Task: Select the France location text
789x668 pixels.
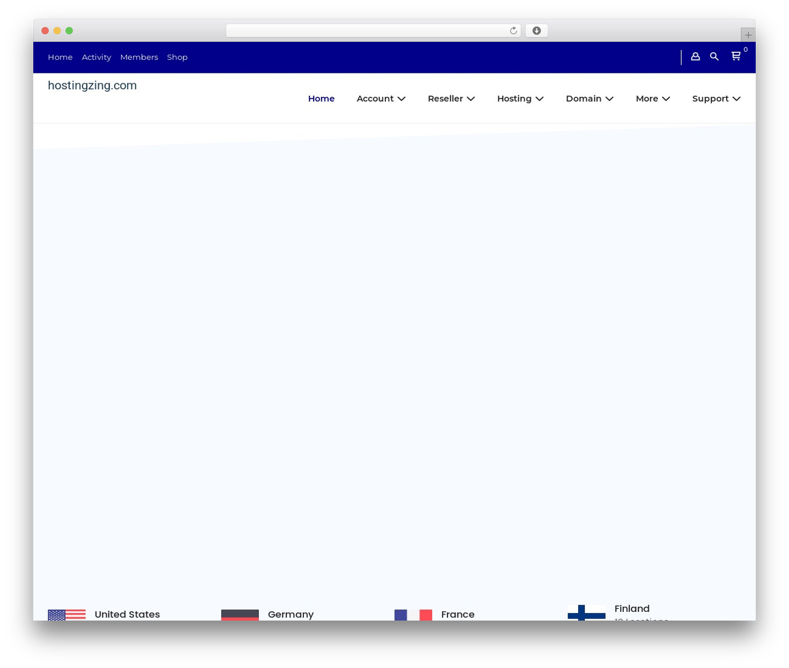Action: click(458, 614)
